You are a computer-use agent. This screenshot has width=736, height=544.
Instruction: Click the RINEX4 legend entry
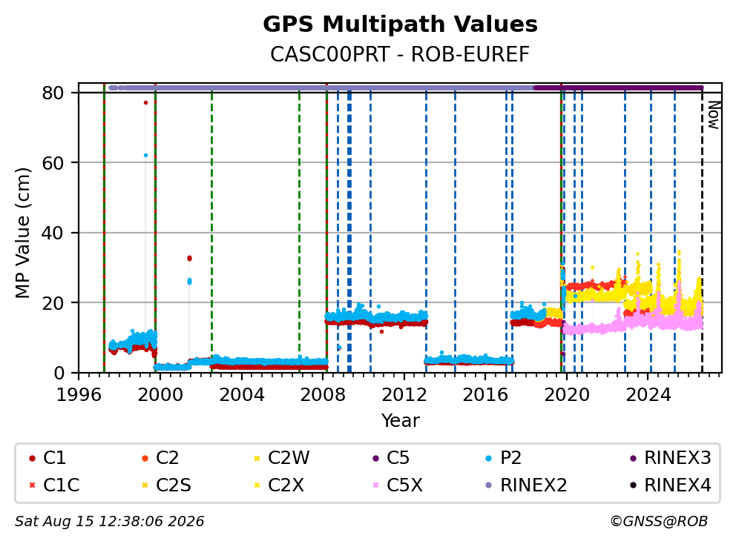[670, 485]
